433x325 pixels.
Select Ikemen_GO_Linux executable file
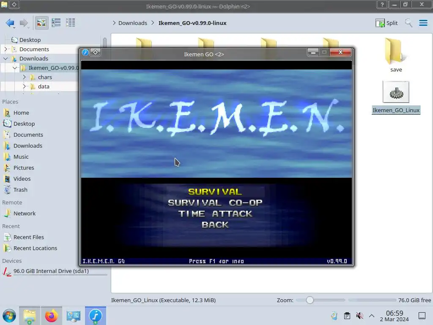396,97
